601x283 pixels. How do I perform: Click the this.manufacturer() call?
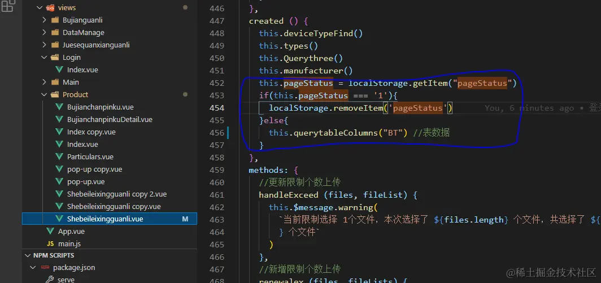tap(306, 71)
